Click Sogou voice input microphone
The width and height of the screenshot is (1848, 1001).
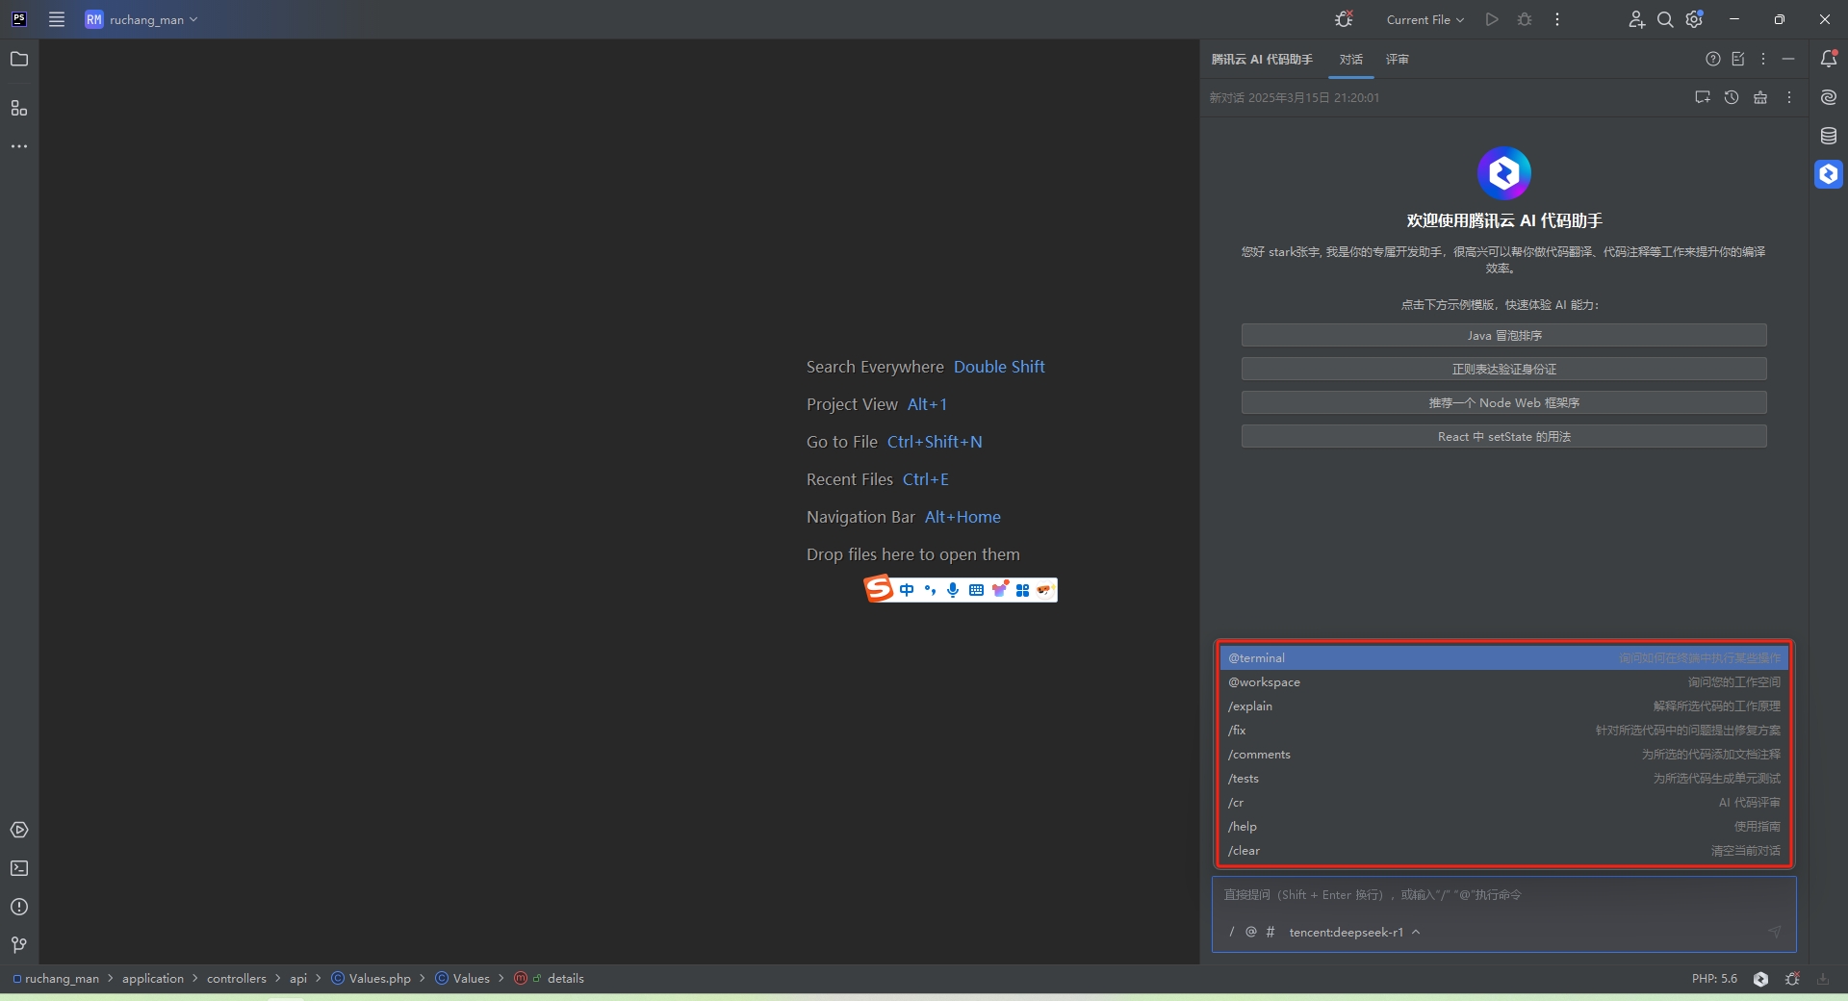click(953, 590)
